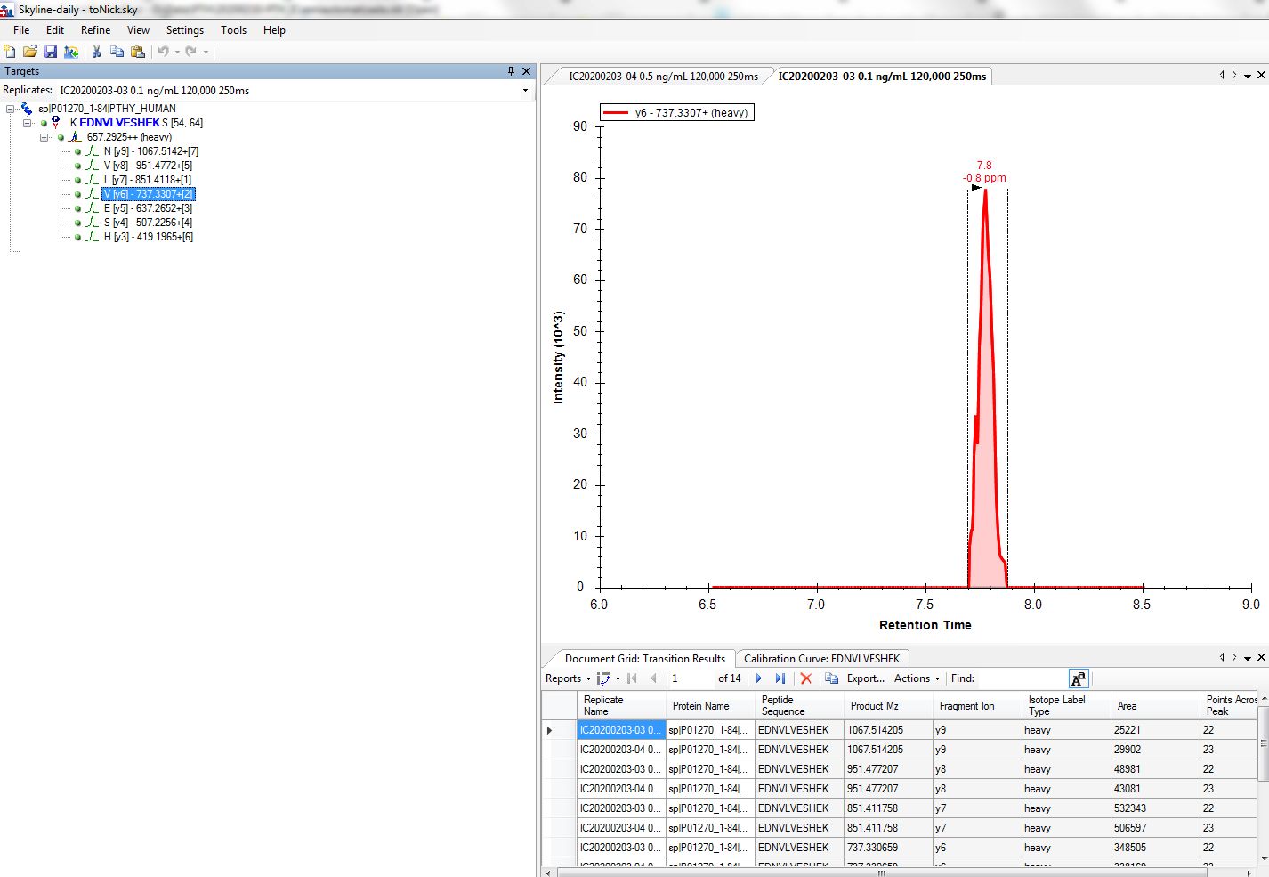Collapse the 657.2925++ (heavy) precursor node
Viewport: 1269px width, 877px height.
(44, 137)
